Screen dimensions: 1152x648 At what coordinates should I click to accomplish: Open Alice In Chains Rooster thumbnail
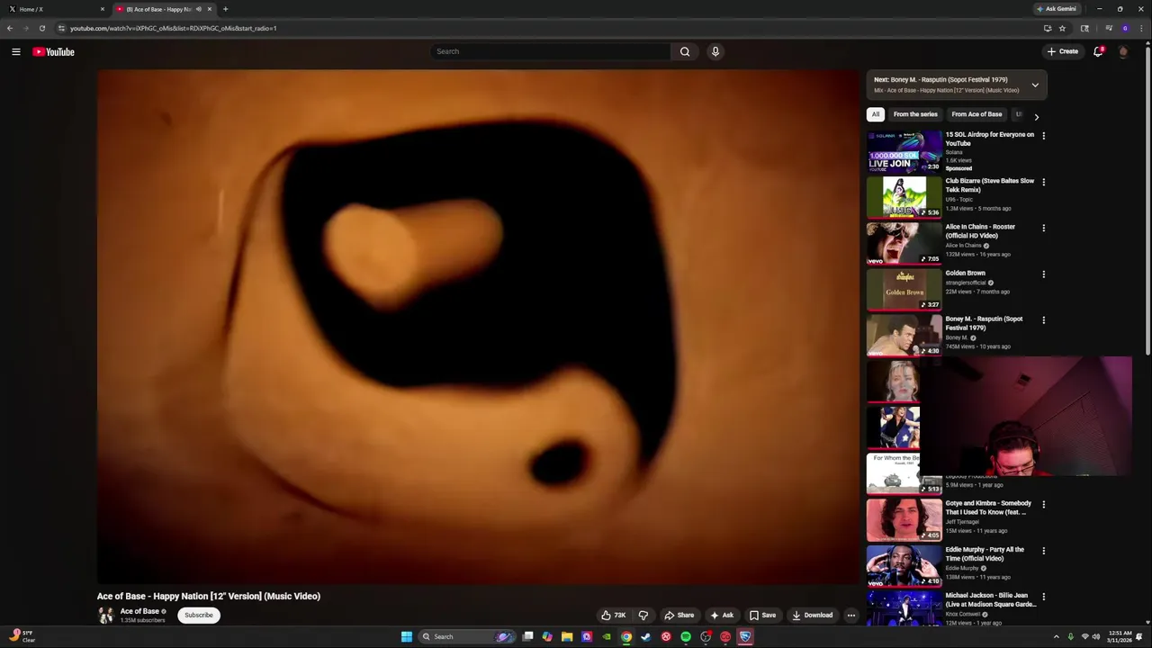pyautogui.click(x=904, y=243)
